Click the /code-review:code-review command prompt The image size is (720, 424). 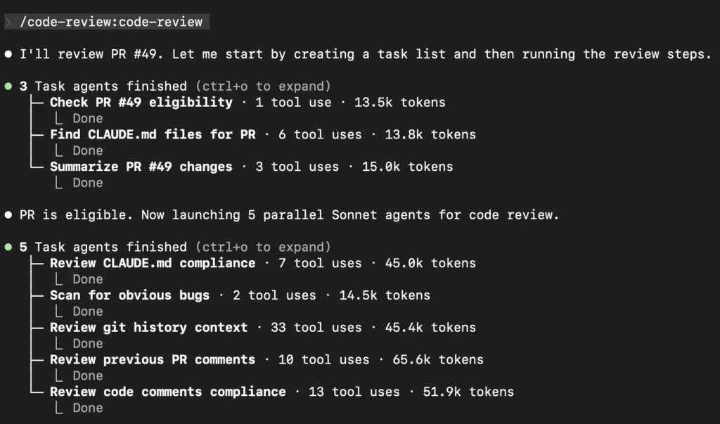111,22
